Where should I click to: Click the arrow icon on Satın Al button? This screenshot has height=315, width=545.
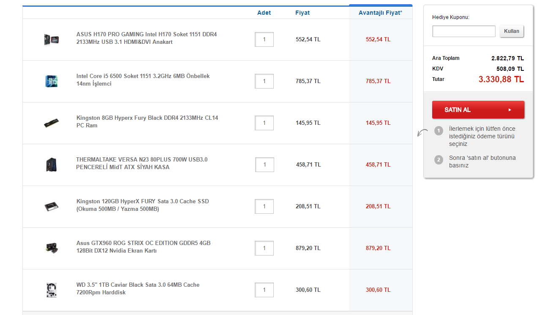[510, 110]
